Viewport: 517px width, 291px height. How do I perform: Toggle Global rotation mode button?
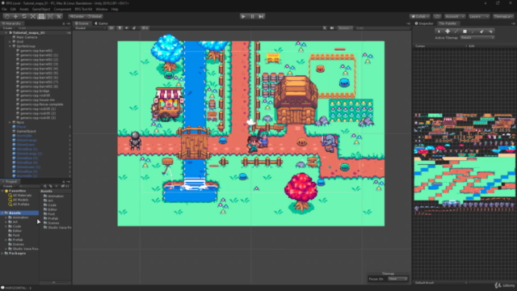95,16
